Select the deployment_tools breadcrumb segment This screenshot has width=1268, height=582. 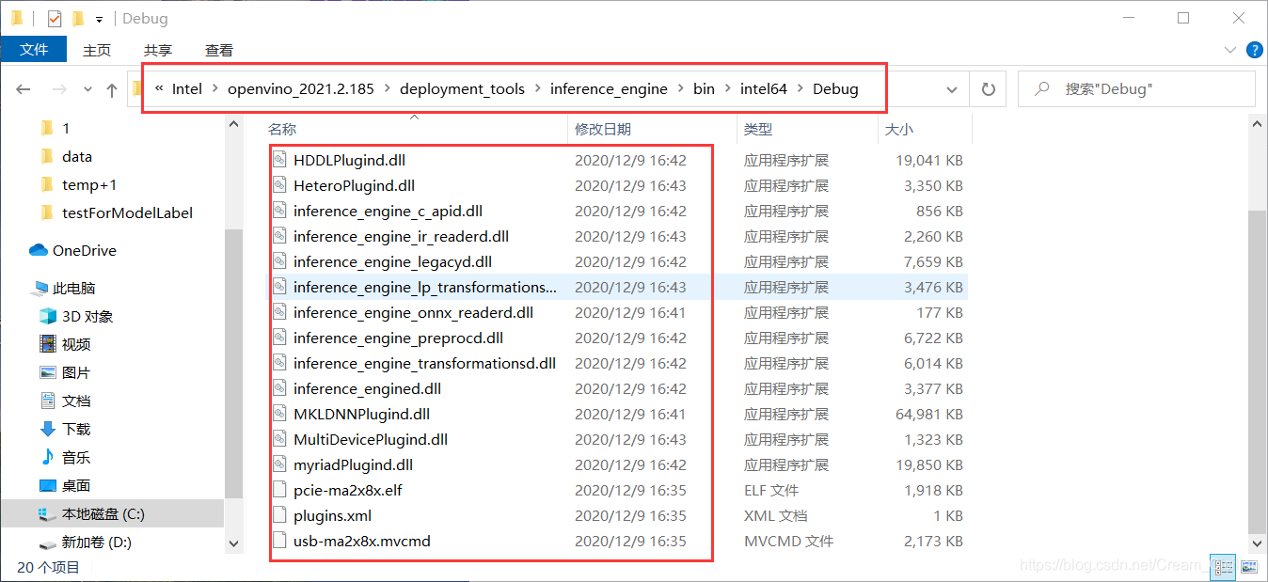pos(462,89)
